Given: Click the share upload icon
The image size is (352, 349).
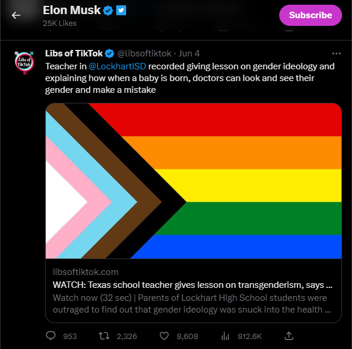Looking at the screenshot, I should tap(289, 336).
